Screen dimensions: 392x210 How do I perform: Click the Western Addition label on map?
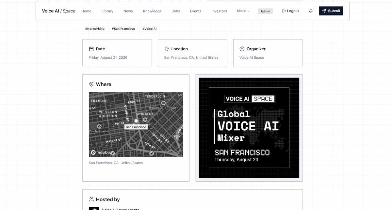point(108,114)
